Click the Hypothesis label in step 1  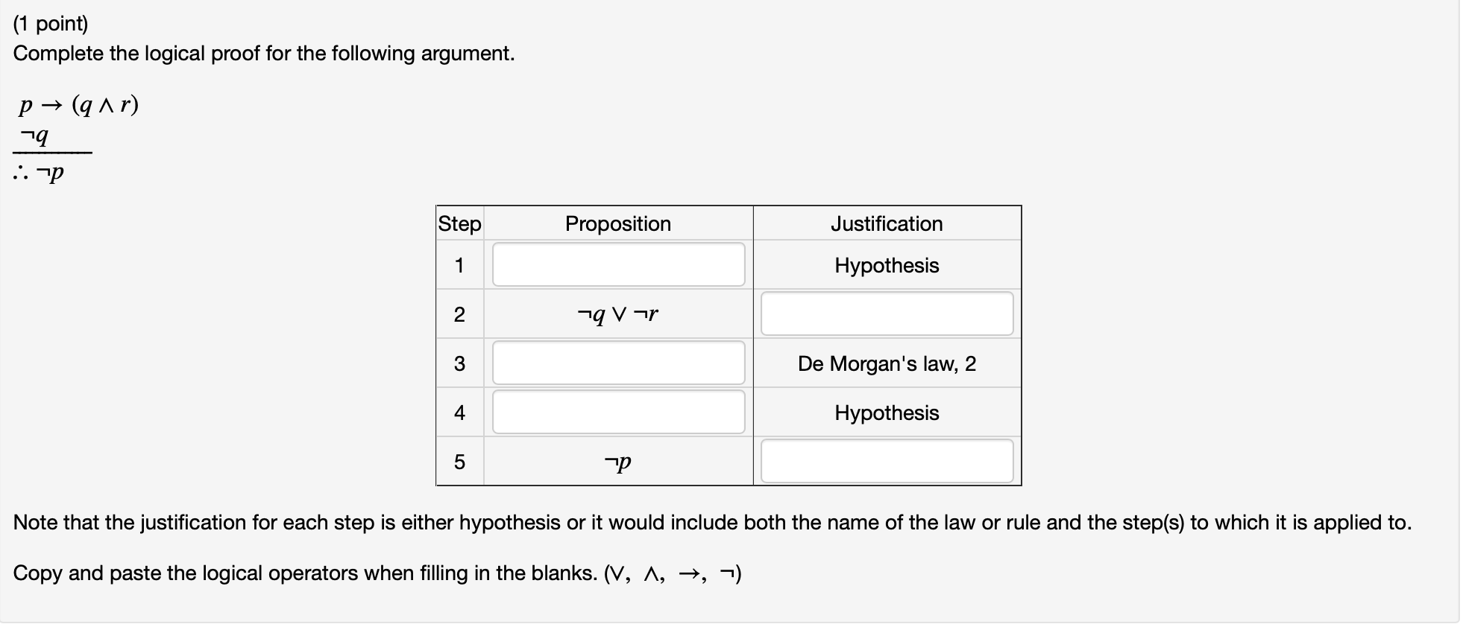point(887,265)
